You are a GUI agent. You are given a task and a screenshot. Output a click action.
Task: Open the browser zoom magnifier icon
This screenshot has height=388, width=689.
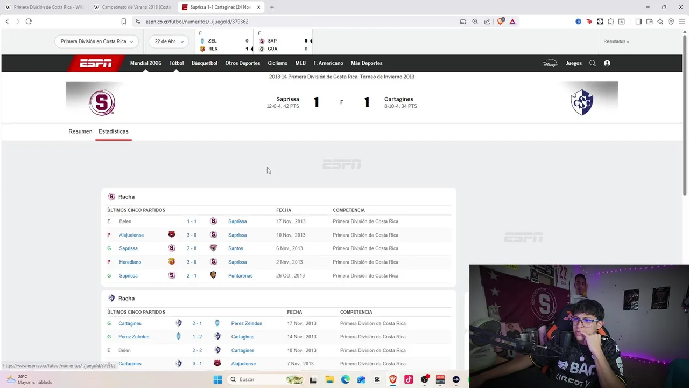pos(475,22)
